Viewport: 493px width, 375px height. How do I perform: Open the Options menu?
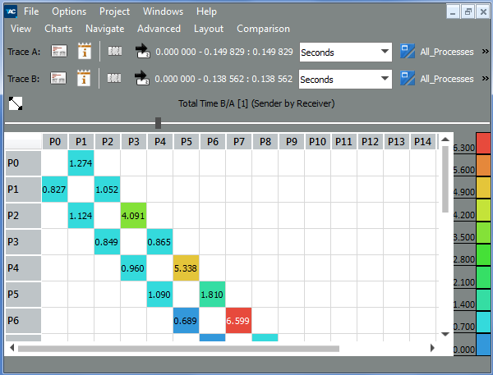point(69,11)
